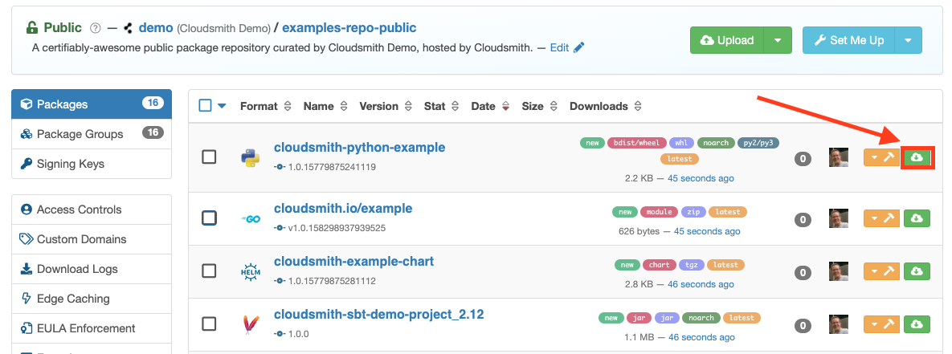The width and height of the screenshot is (952, 354).
Task: Sort packages by Version column
Action: (386, 106)
